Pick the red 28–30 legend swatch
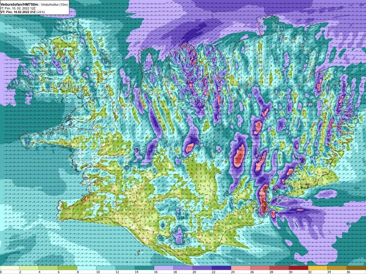This screenshot has width=366, height=274. pos(279,268)
